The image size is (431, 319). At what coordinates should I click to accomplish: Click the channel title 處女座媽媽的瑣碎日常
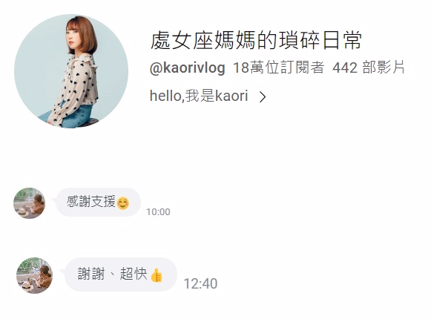256,41
